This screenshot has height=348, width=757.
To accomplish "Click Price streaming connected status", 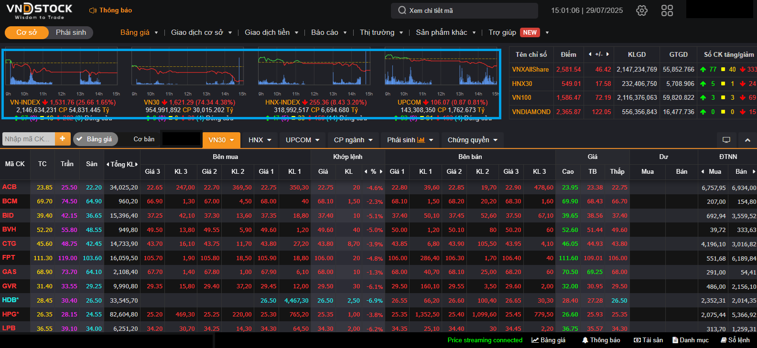I will tap(485, 340).
